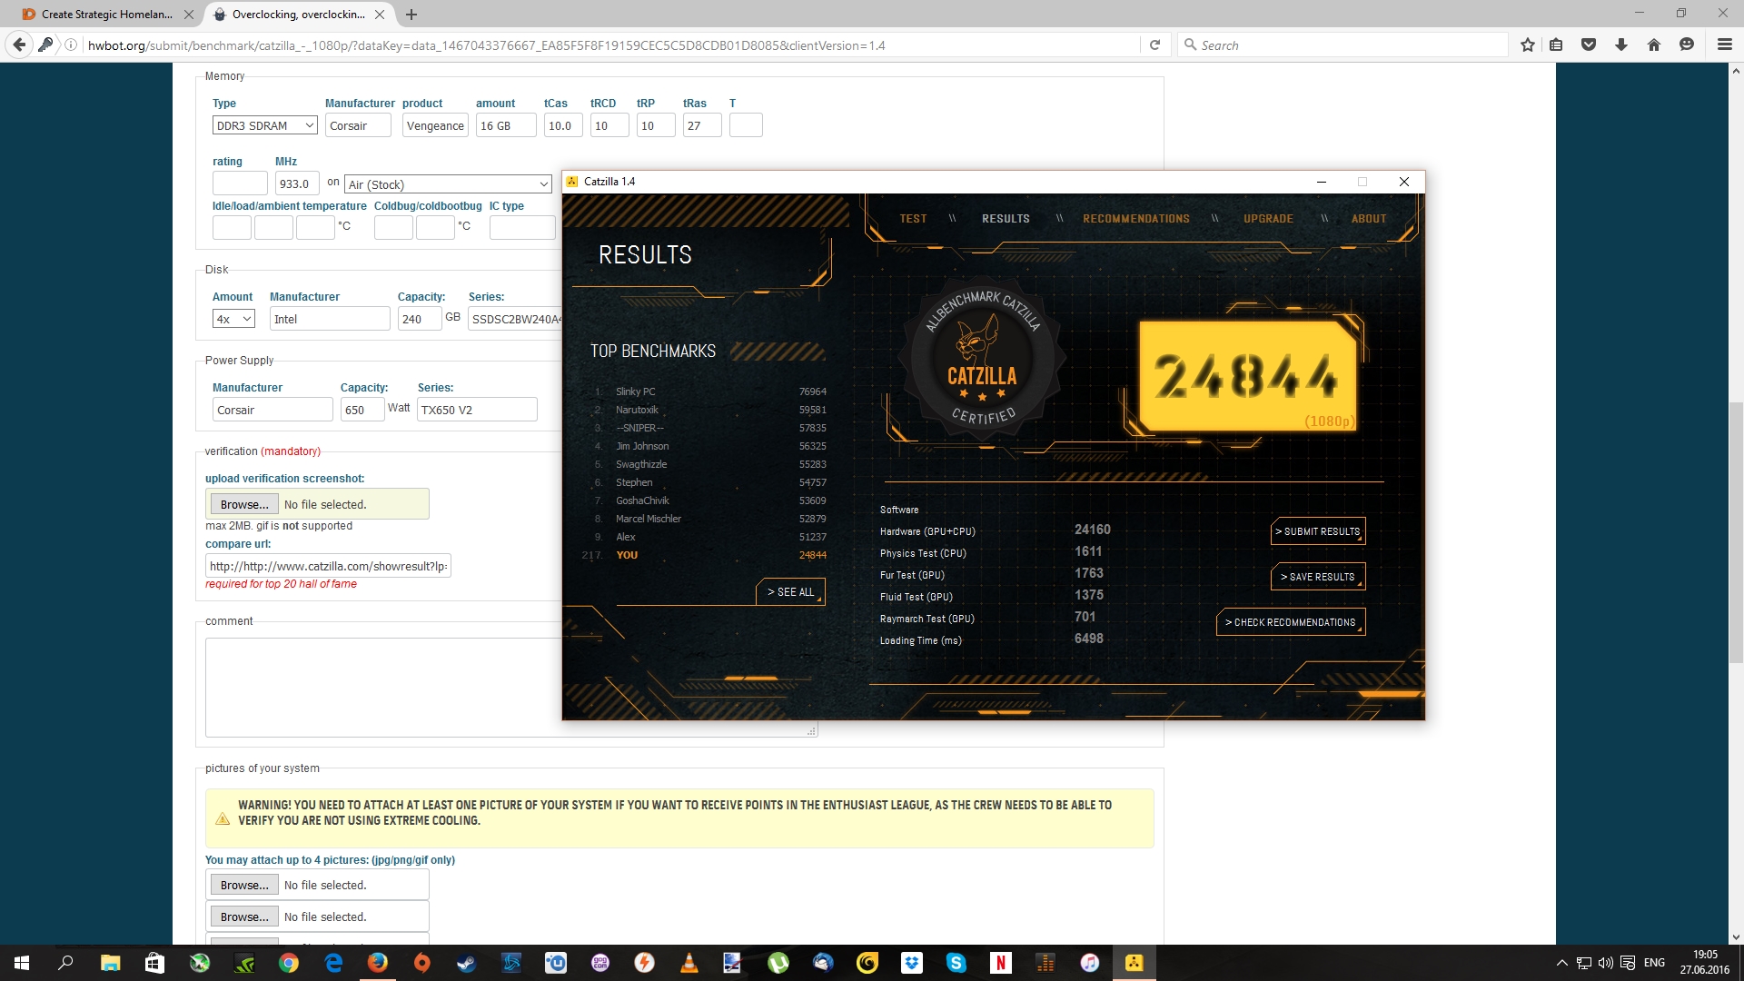Click the SUBMIT RESULTS button
Screen dimensions: 1744x981
pos(1318,531)
